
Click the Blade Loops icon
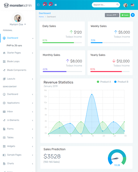pos(4,61)
